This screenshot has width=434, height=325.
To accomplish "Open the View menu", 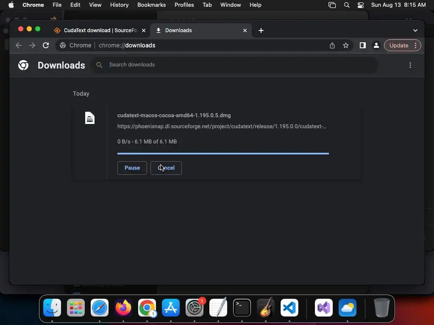I will (95, 5).
